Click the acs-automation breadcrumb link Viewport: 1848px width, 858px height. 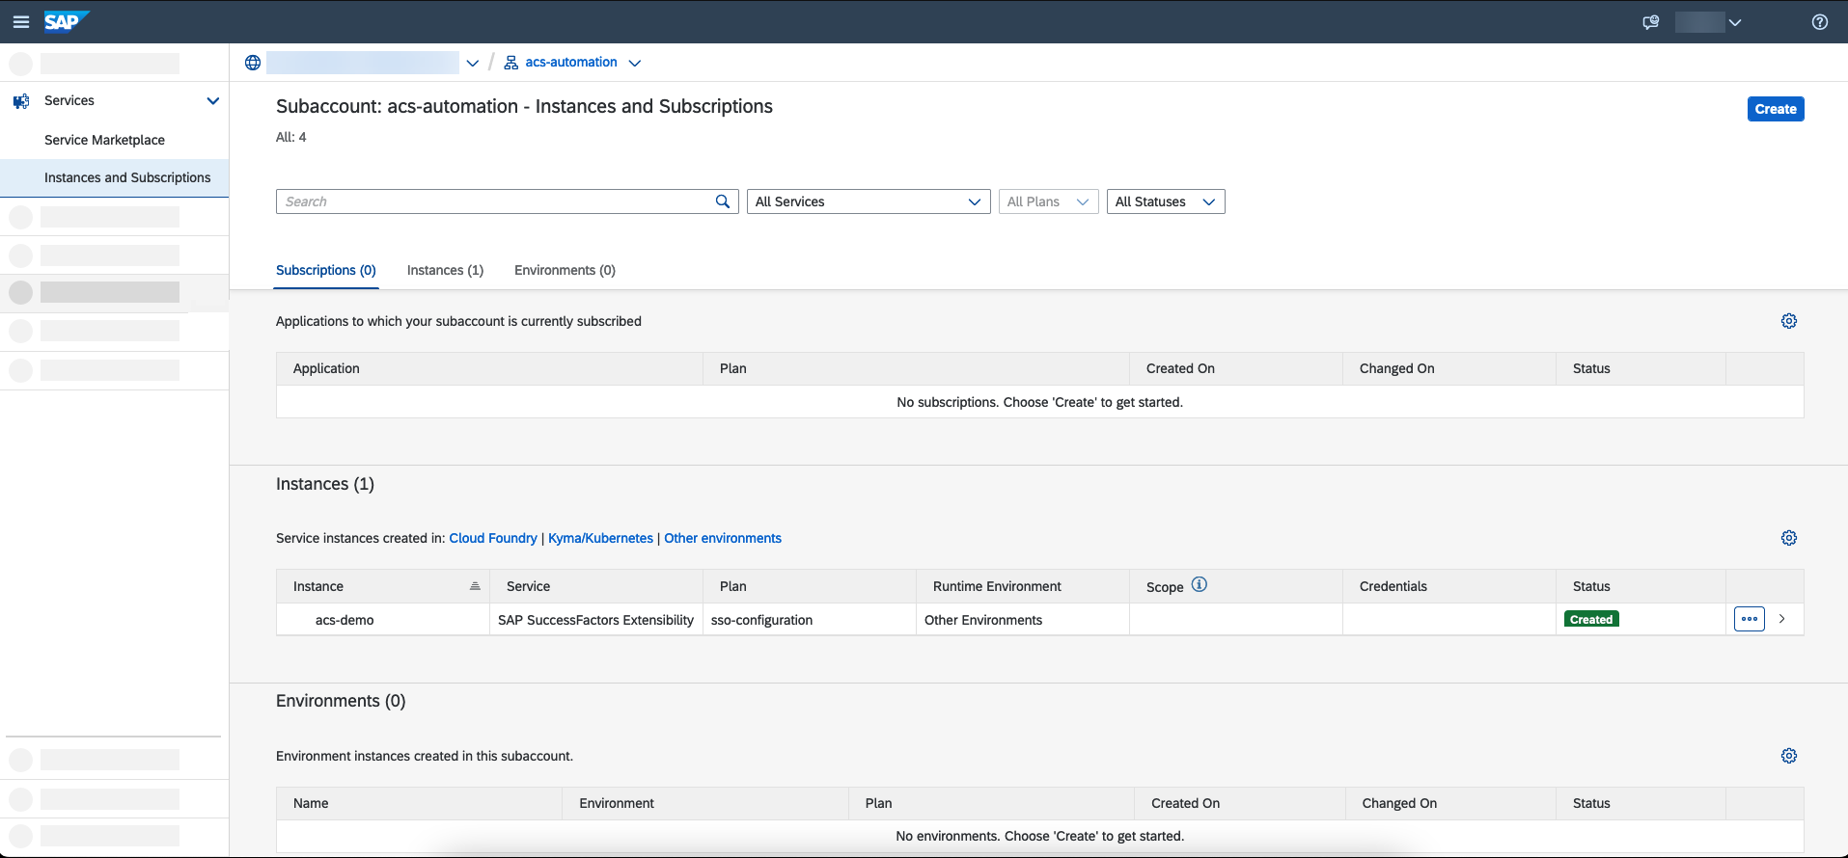[571, 62]
